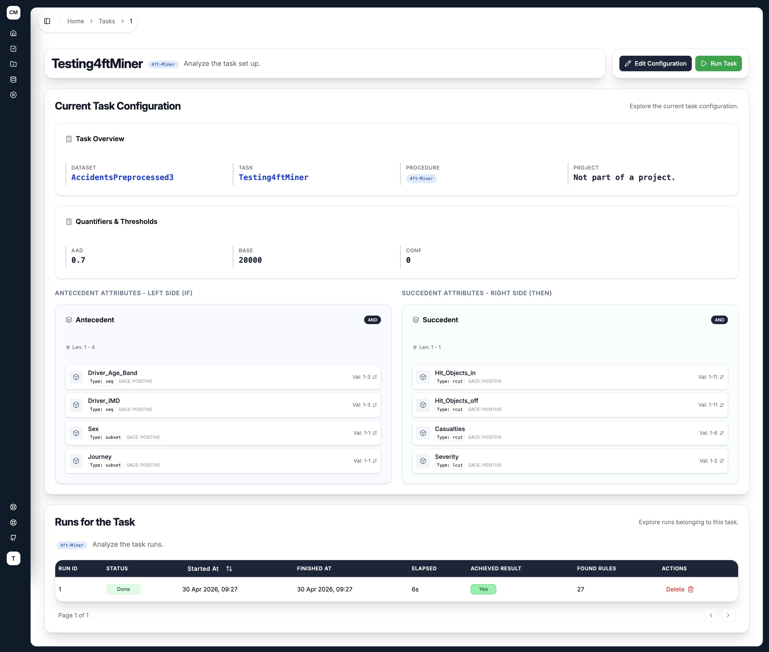Open the Projects folder icon in sidebar
769x652 pixels.
[x=13, y=64]
